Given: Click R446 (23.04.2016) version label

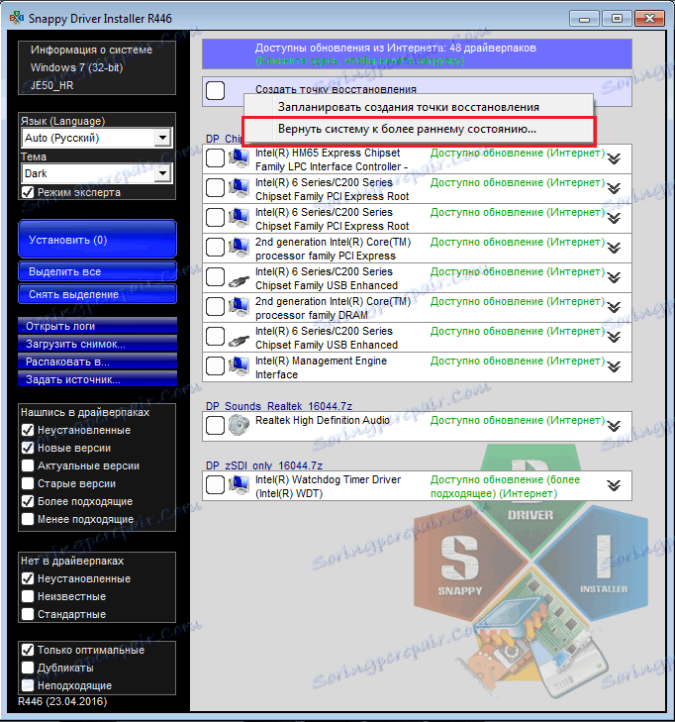Looking at the screenshot, I should [x=62, y=702].
